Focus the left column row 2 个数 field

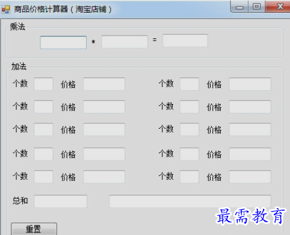click(43, 107)
